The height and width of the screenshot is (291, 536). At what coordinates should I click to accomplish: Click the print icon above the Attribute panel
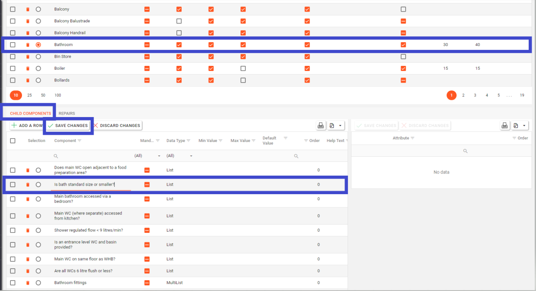(x=505, y=126)
